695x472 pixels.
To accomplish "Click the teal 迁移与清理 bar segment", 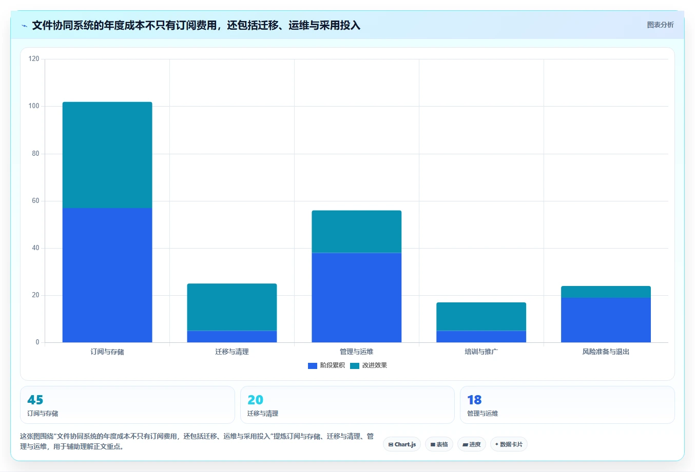I will [232, 307].
